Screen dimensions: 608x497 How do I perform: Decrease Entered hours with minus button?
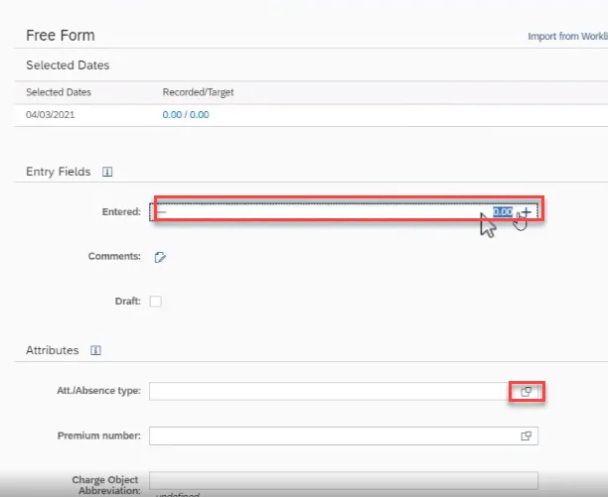[x=161, y=212]
